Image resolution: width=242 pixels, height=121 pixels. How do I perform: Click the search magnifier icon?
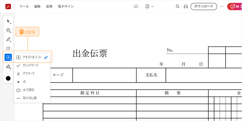178,6
